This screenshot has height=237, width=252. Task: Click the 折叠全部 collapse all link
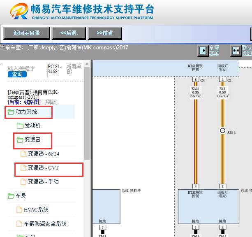tap(74, 69)
